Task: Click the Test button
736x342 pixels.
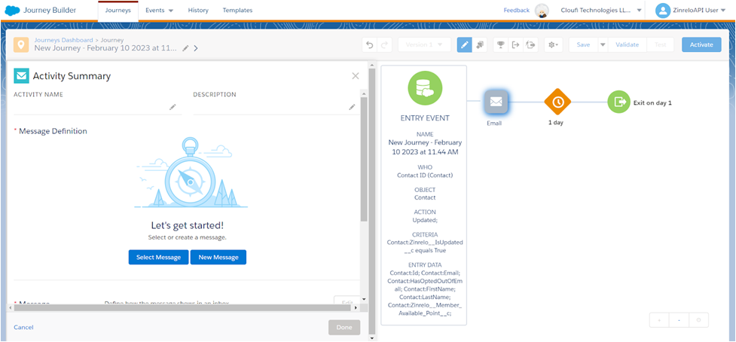Action: tap(661, 45)
